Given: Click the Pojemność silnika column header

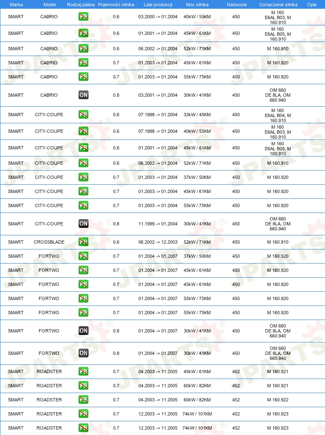Looking at the screenshot, I should click(116, 5).
